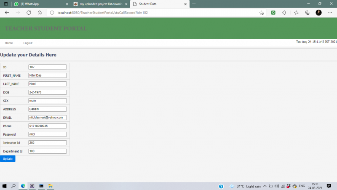Open the Windows Start menu
Image resolution: width=337 pixels, height=190 pixels.
point(4,186)
